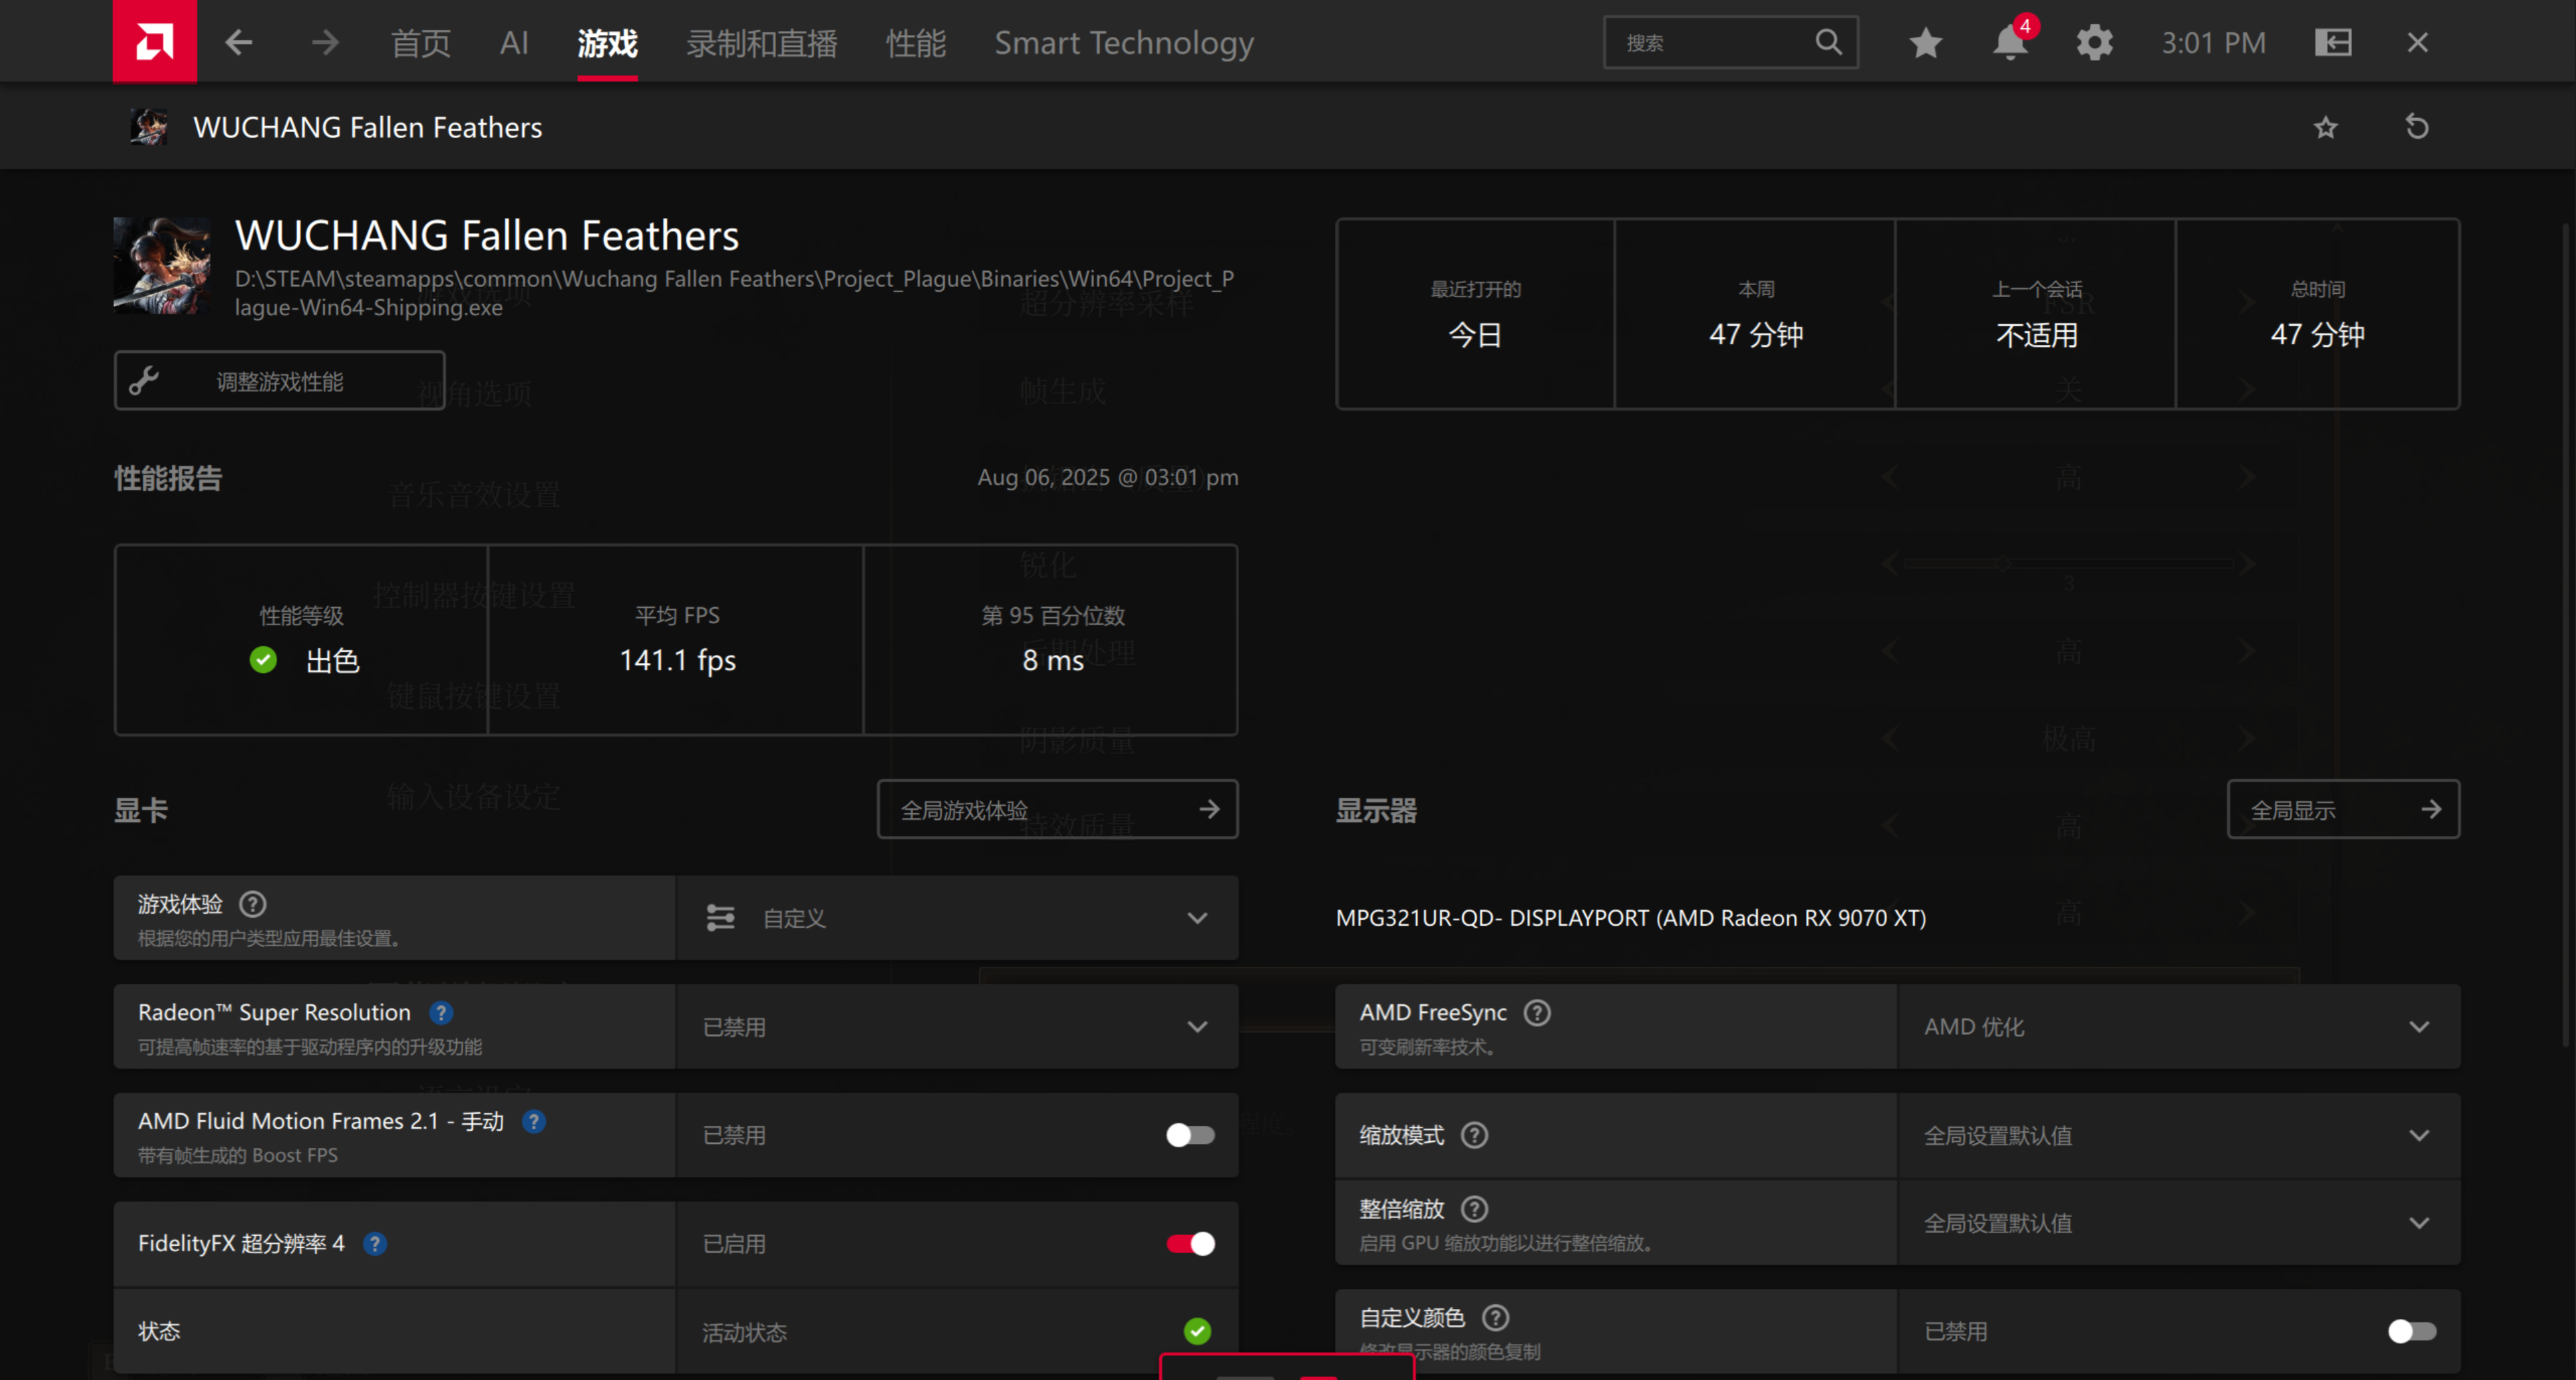The image size is (2576, 1380).
Task: Click the 8 ms percentile value
Action: click(1052, 660)
